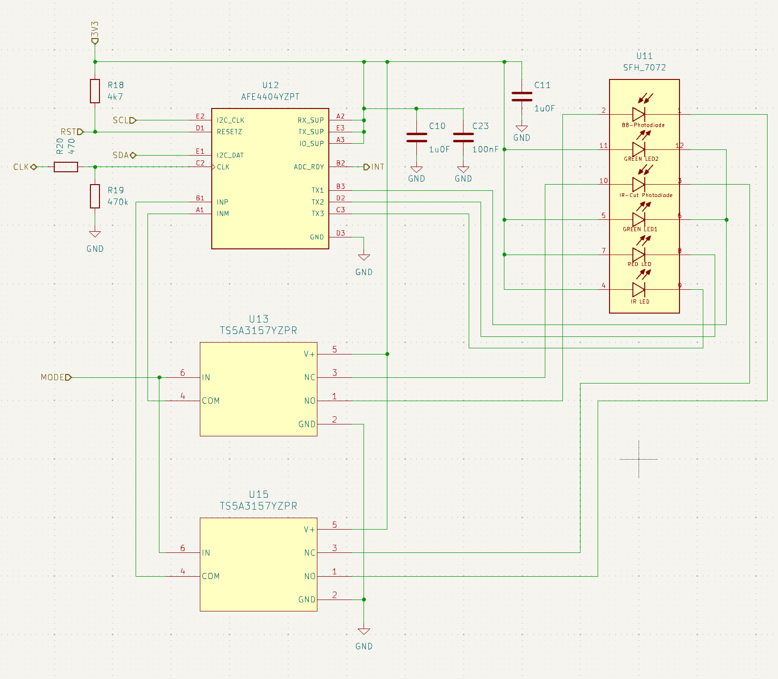Select the IR-Cut Photodiode symbol
This screenshot has width=778, height=679.
638,185
